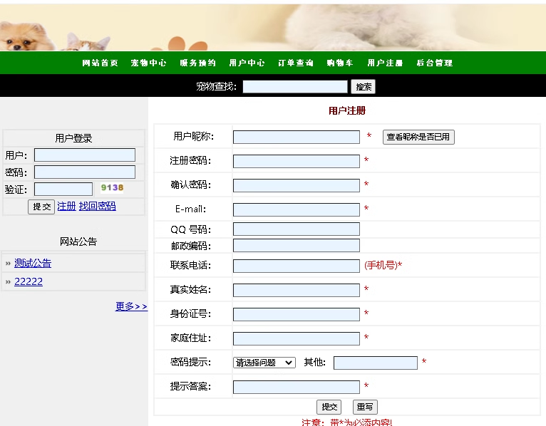Focus the QQ 号码 input field
Image resolution: width=546 pixels, height=426 pixels.
click(x=297, y=229)
